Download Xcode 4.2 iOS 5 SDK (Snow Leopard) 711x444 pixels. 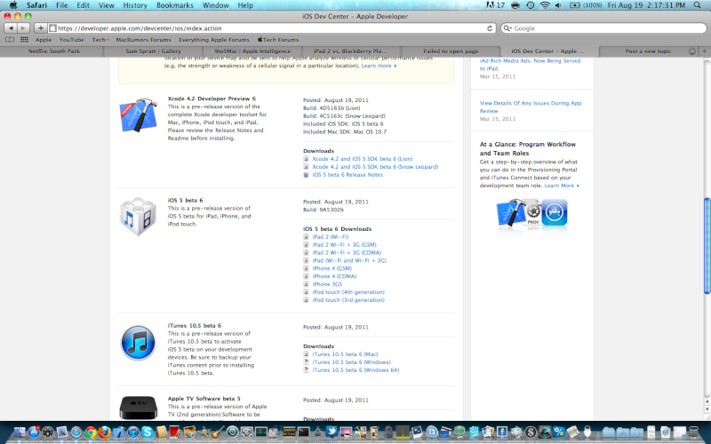pos(375,167)
